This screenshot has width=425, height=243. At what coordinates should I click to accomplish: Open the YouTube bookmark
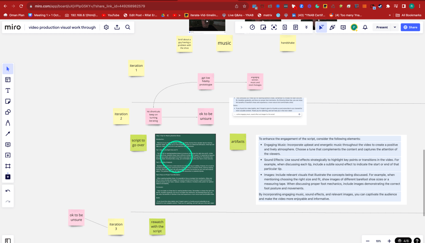[x=111, y=15]
